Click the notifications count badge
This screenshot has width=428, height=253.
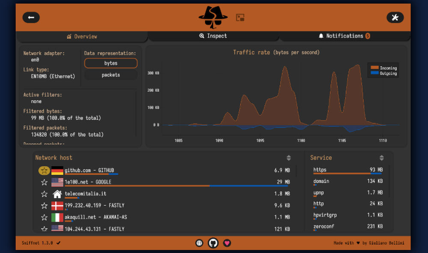click(x=368, y=36)
